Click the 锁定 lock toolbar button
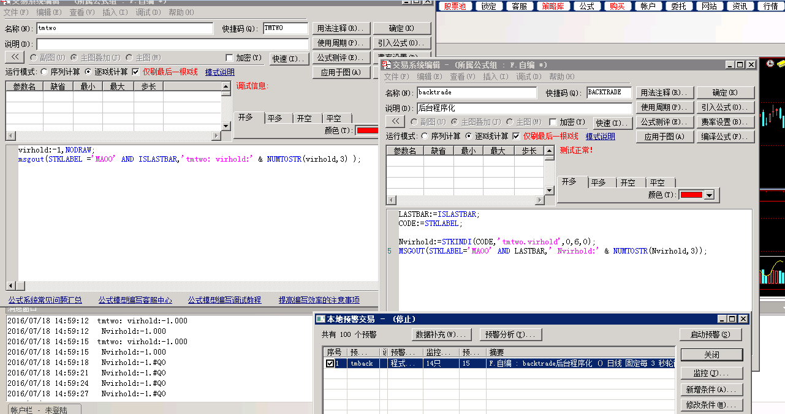 pyautogui.click(x=488, y=6)
